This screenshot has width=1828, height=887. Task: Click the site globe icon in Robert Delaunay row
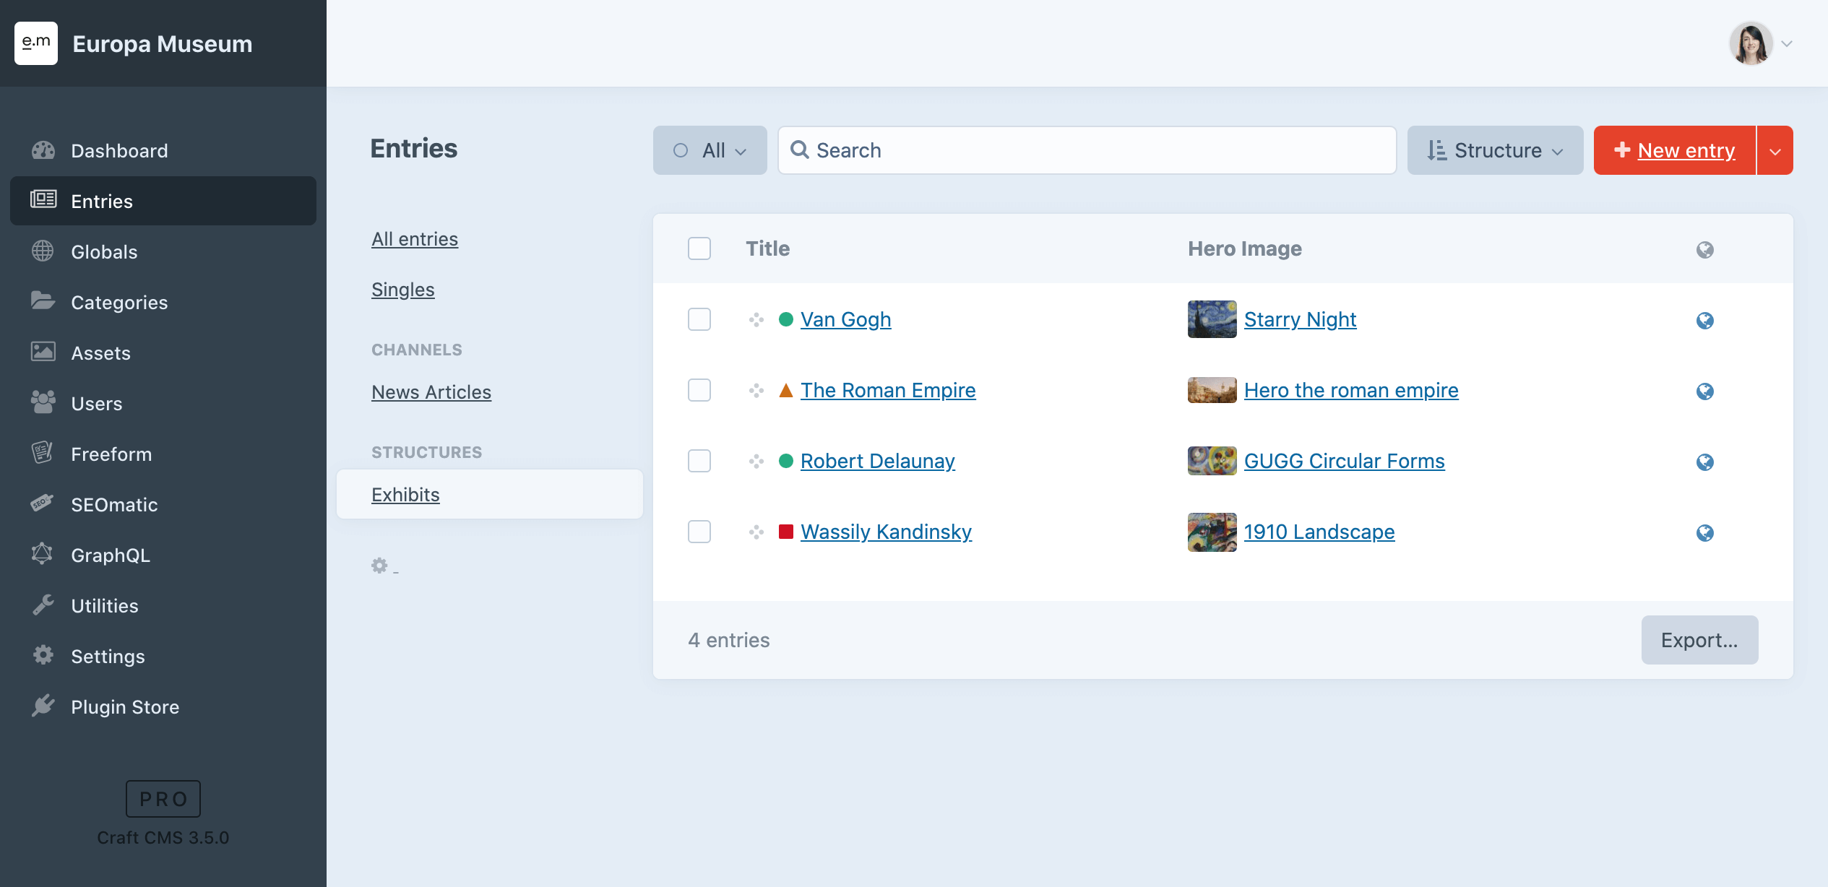pos(1705,462)
